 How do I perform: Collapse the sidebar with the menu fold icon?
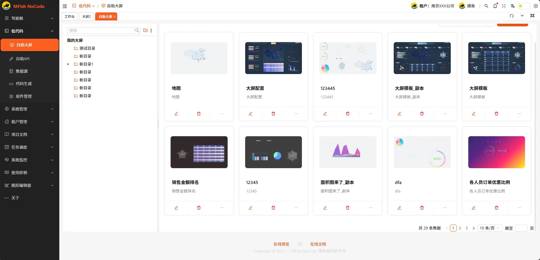tap(65, 6)
